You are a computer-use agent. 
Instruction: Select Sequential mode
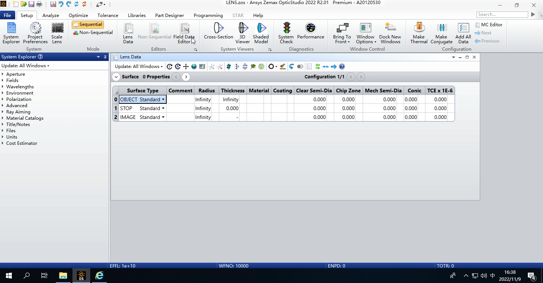pos(88,24)
